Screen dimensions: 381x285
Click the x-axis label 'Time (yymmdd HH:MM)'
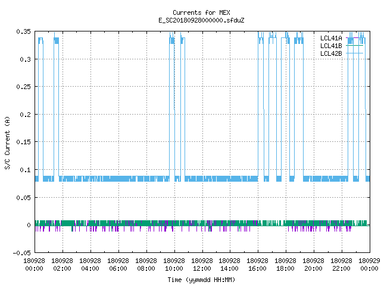(x=201, y=280)
